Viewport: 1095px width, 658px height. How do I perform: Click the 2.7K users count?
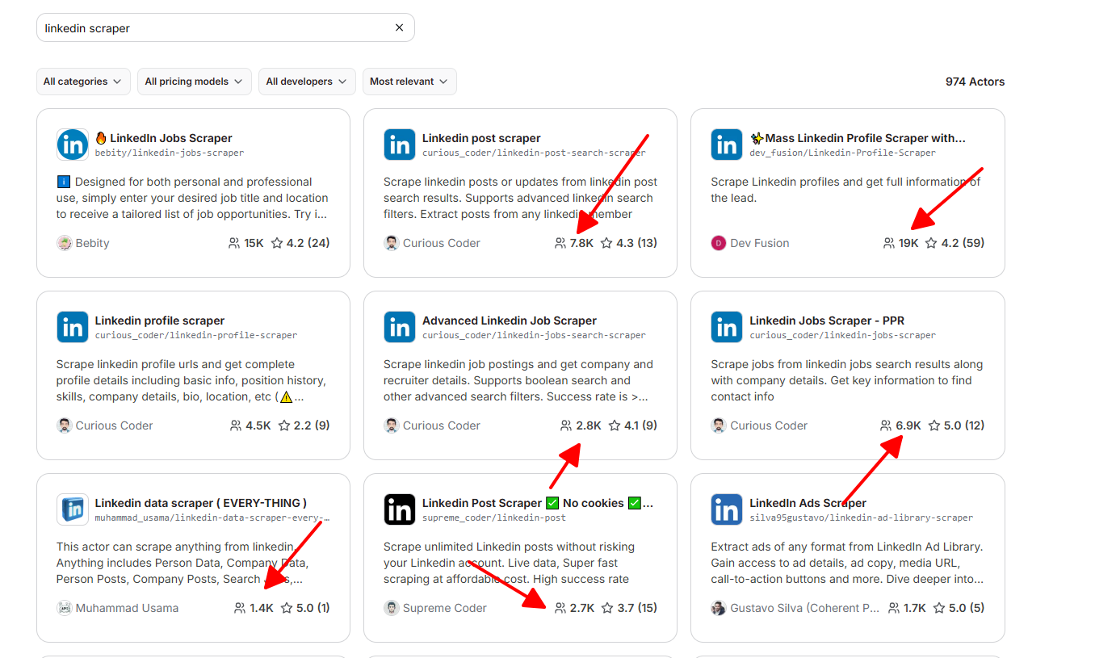pyautogui.click(x=582, y=608)
